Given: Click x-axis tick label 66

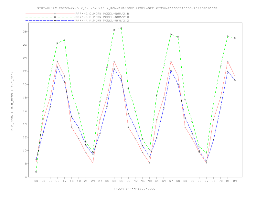Looking at the screenshot, I should coord(192,181).
